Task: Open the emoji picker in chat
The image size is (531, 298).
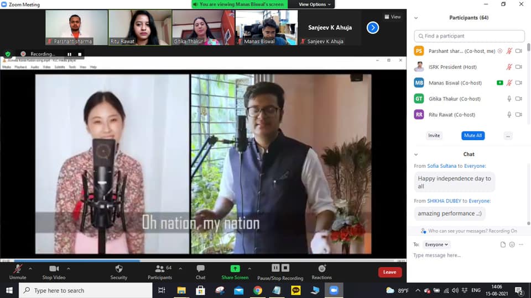Action: (x=512, y=244)
